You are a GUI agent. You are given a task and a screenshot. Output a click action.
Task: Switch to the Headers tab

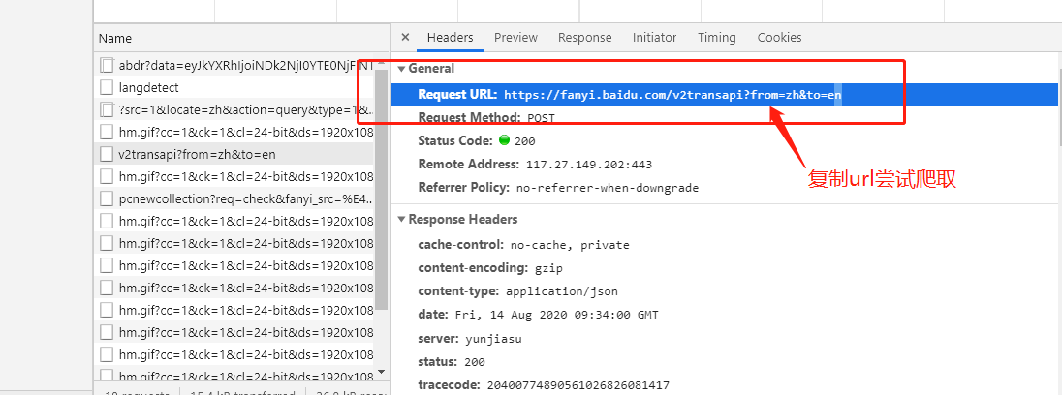450,37
